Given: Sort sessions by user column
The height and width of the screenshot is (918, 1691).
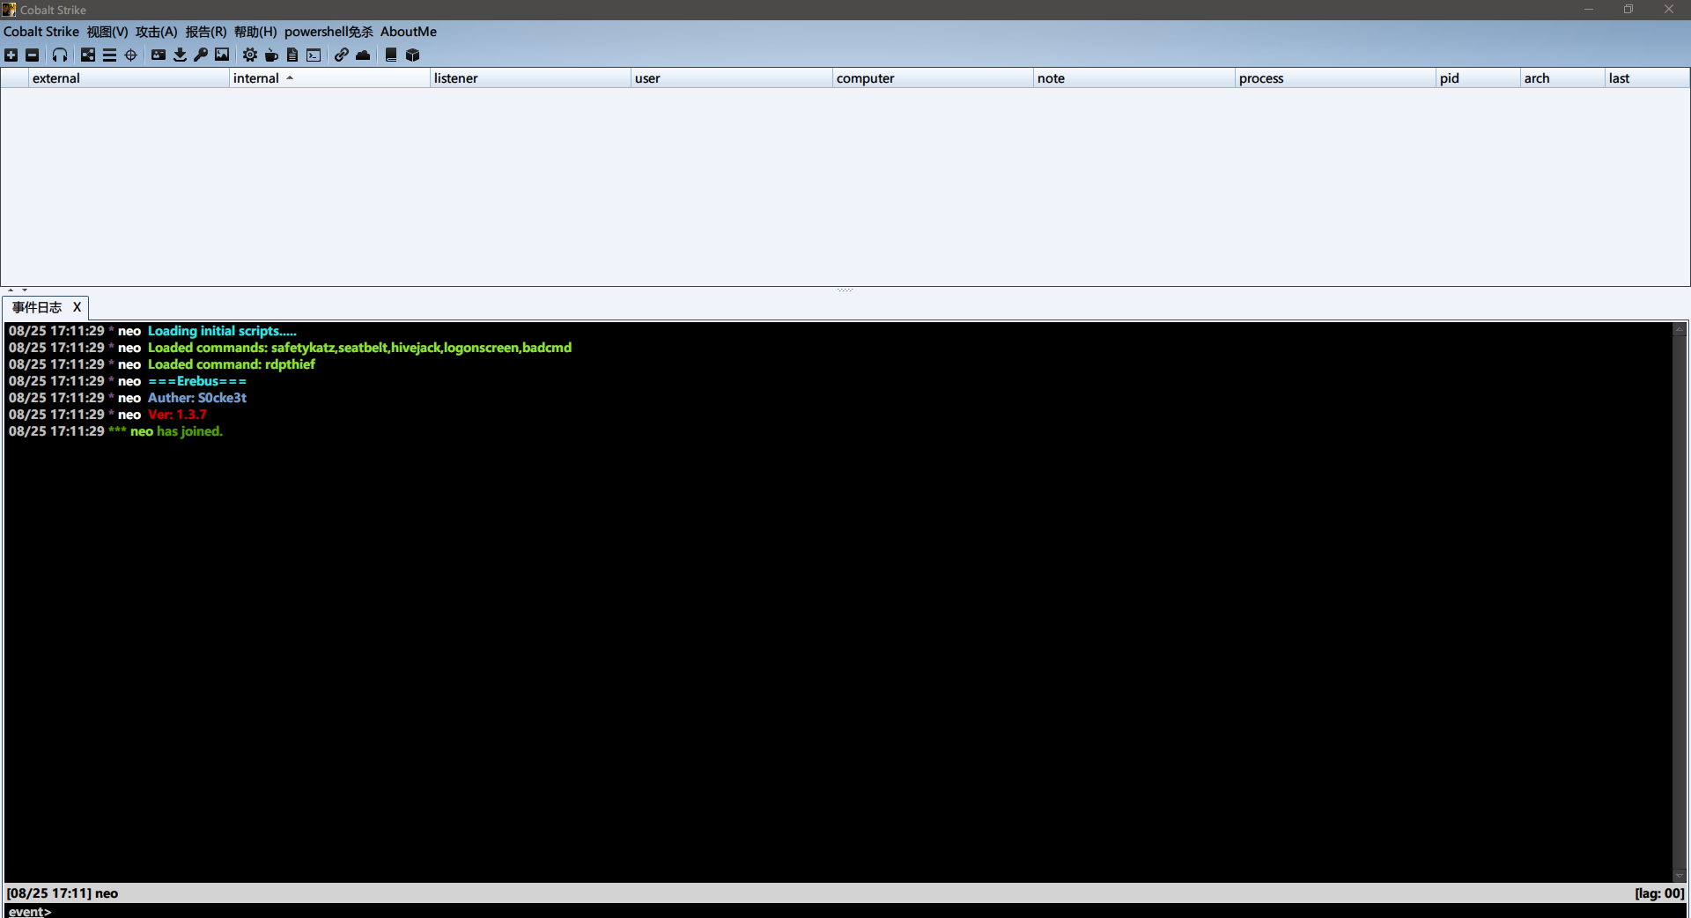Looking at the screenshot, I should click(731, 78).
